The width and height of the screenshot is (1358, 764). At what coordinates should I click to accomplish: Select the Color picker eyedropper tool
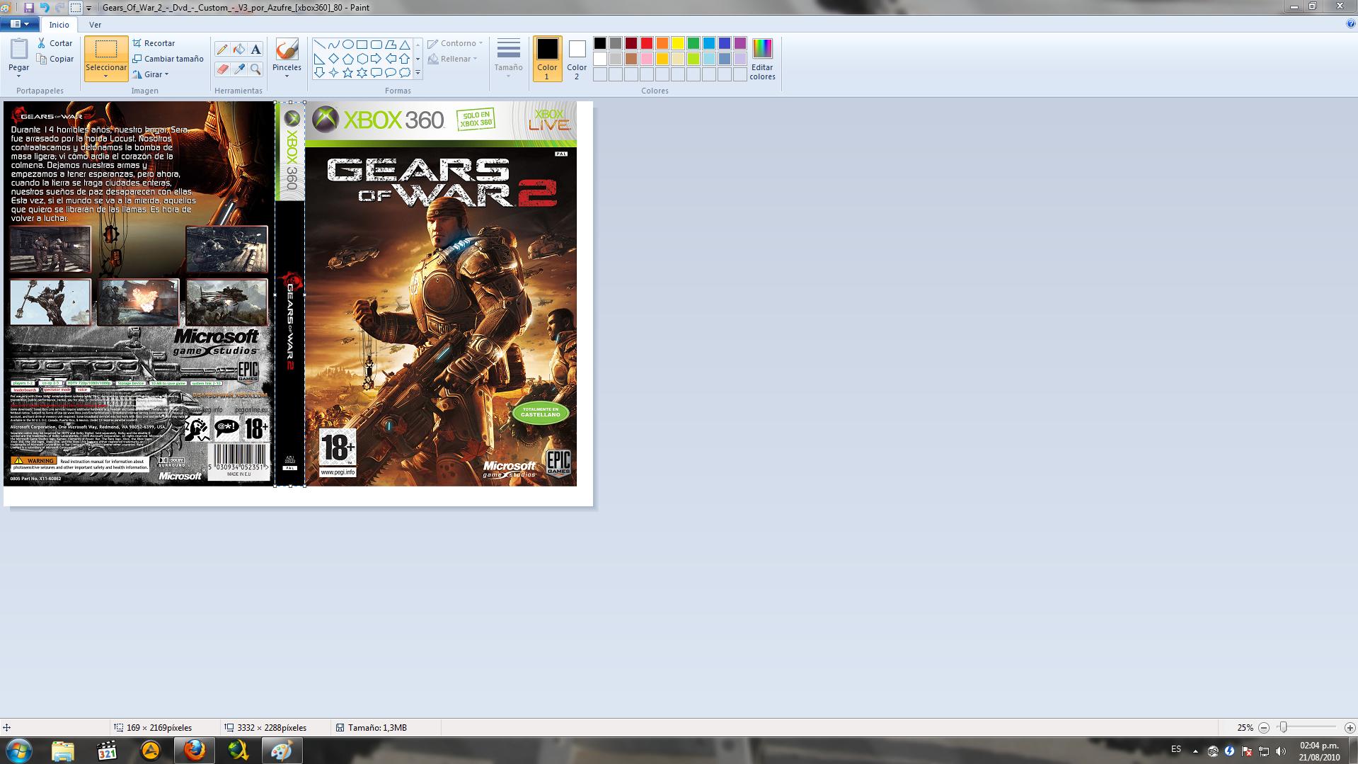click(239, 69)
